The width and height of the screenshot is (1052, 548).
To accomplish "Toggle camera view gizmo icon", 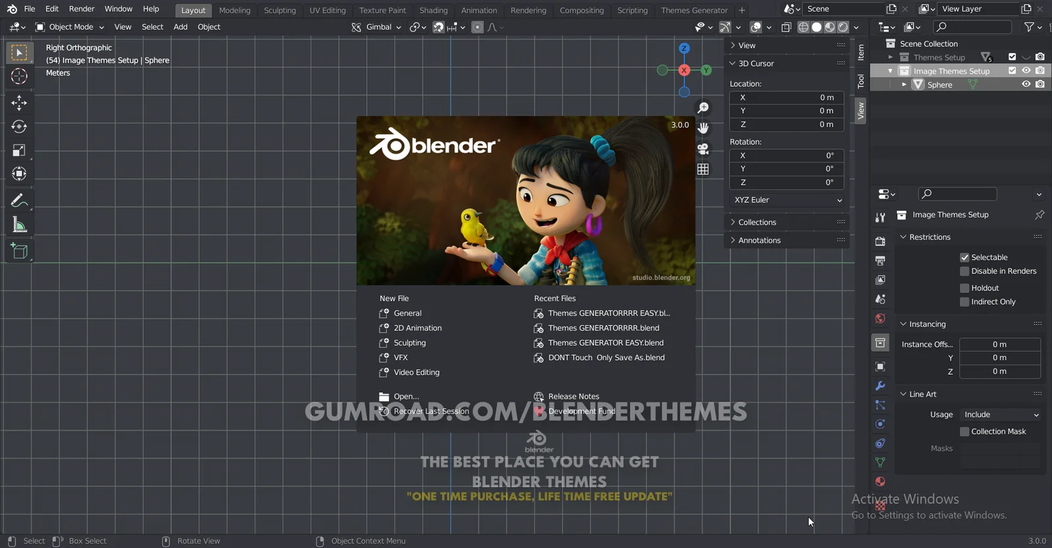I will click(x=703, y=149).
